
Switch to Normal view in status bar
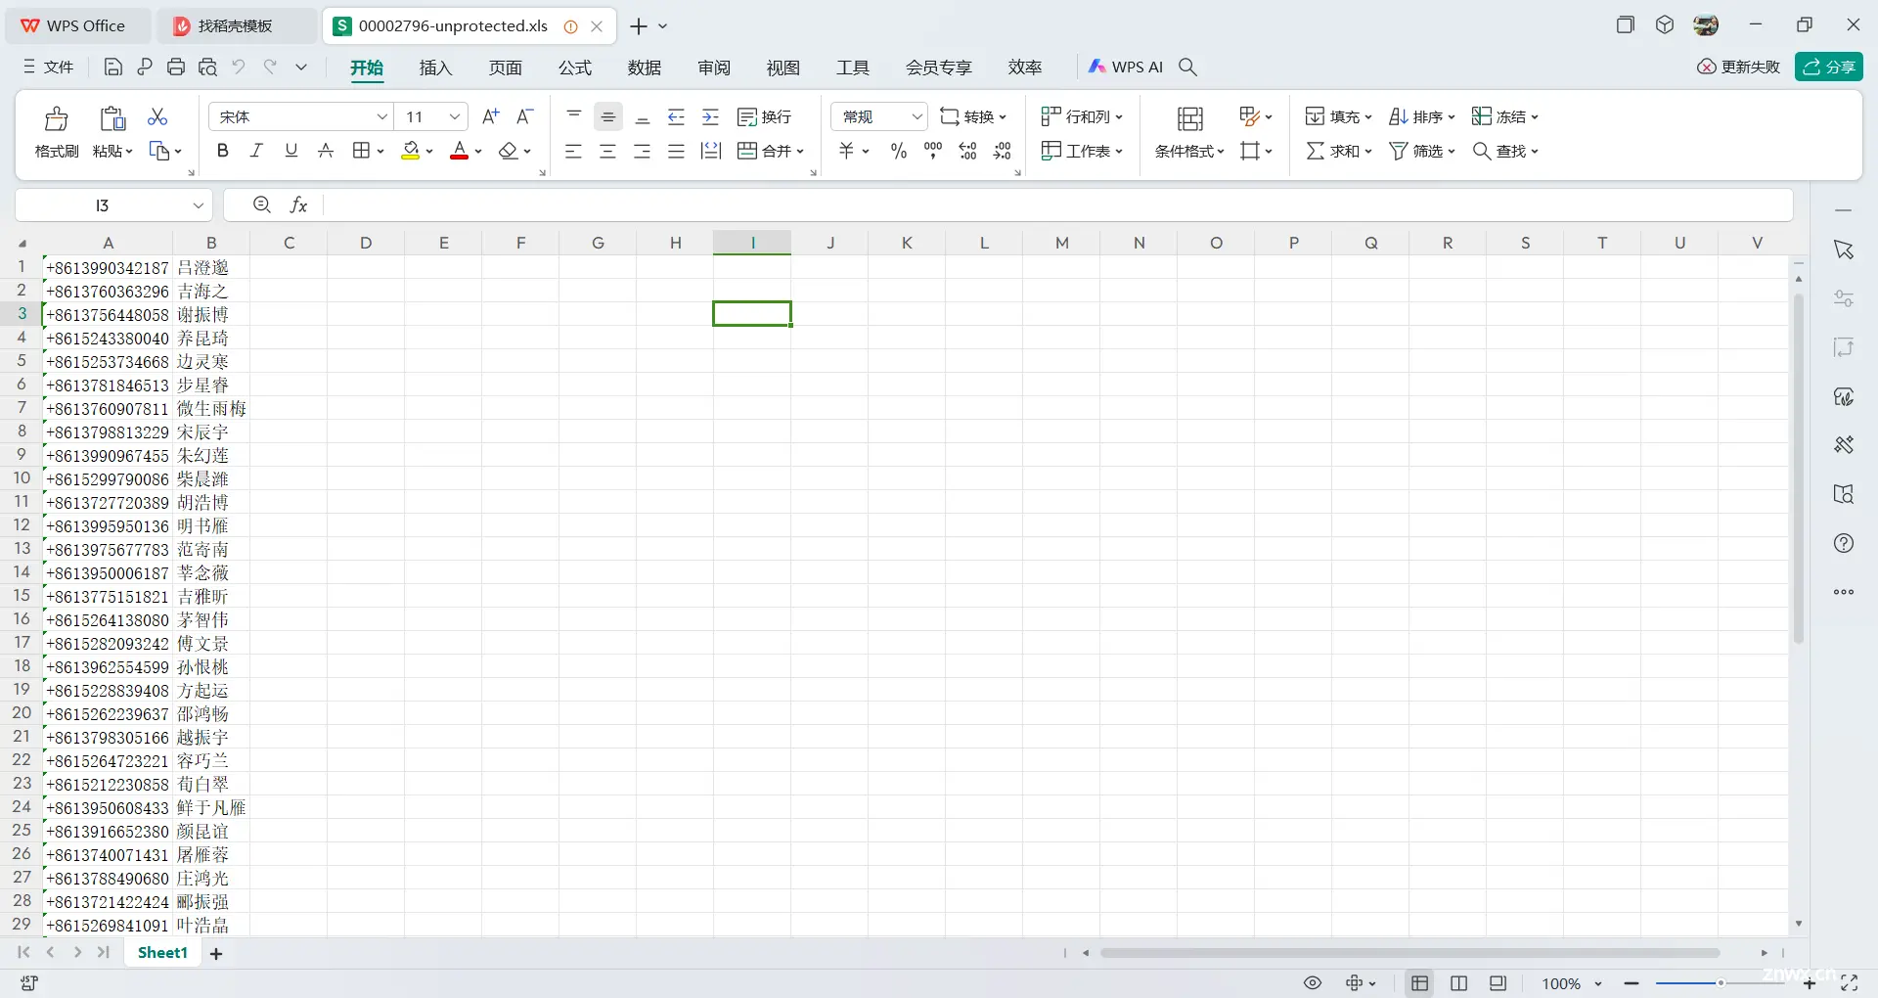click(1420, 983)
